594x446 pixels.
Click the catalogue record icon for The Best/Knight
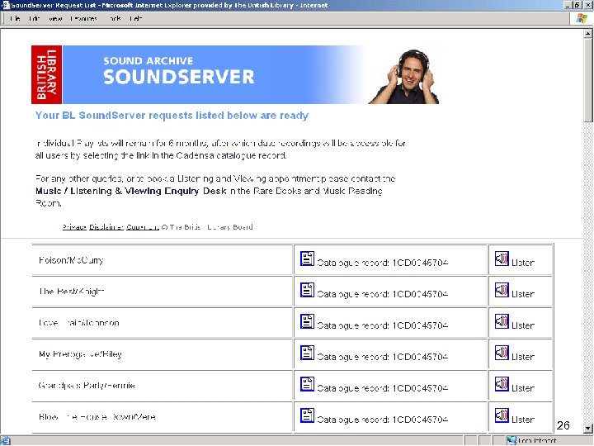(307, 290)
